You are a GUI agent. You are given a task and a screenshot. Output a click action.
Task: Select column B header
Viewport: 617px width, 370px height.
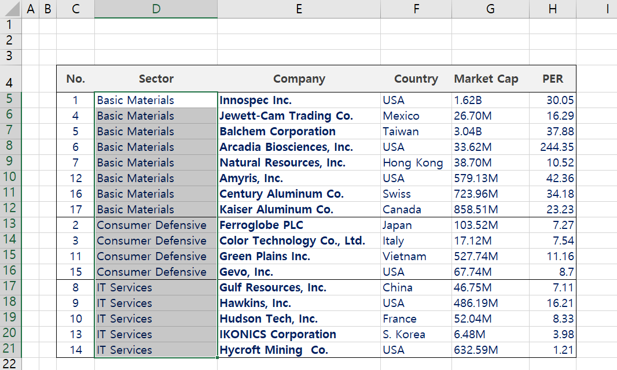[x=47, y=9]
